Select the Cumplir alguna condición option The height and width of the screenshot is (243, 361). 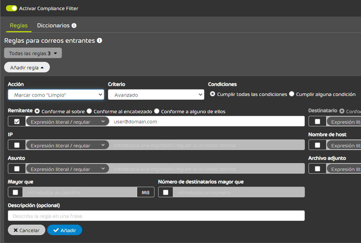pos(292,94)
